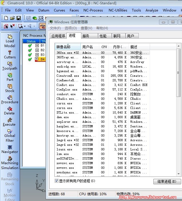The width and height of the screenshot is (182, 201).
Task: Open the 查看(V) menu in Task Manager
Action: (87, 28)
